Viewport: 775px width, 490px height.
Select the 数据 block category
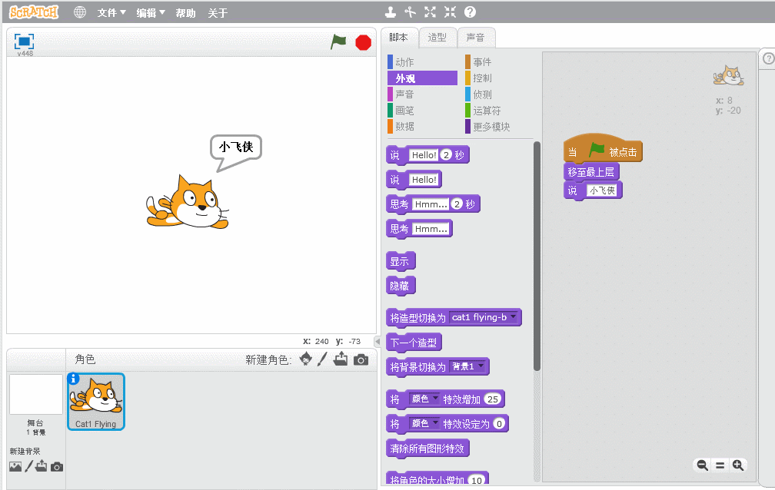tap(423, 127)
